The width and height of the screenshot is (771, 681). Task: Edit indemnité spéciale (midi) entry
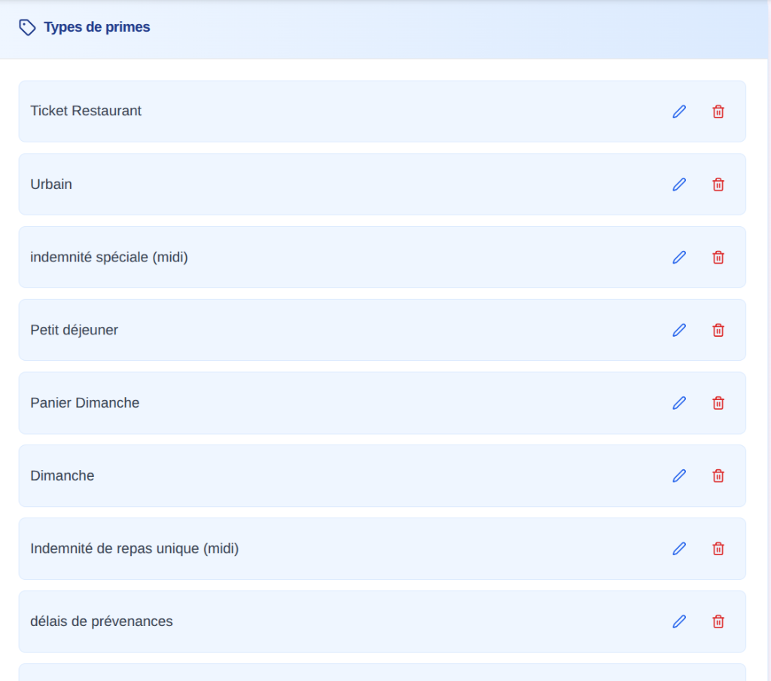pyautogui.click(x=679, y=258)
